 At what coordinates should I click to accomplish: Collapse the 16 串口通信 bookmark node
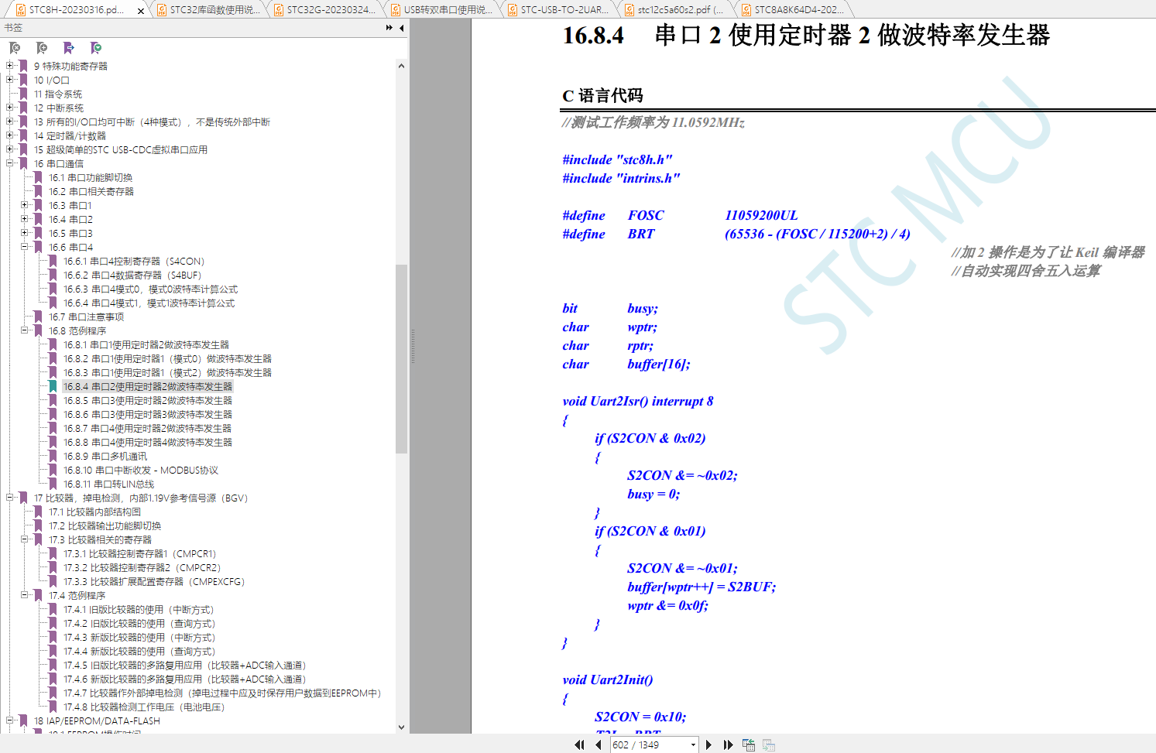click(10, 163)
